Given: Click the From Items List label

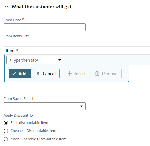Looking at the screenshot, I should (16, 36).
